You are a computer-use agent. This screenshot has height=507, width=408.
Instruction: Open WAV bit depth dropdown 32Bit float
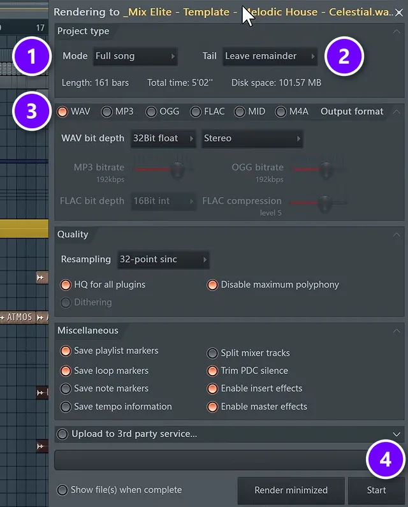pyautogui.click(x=163, y=139)
